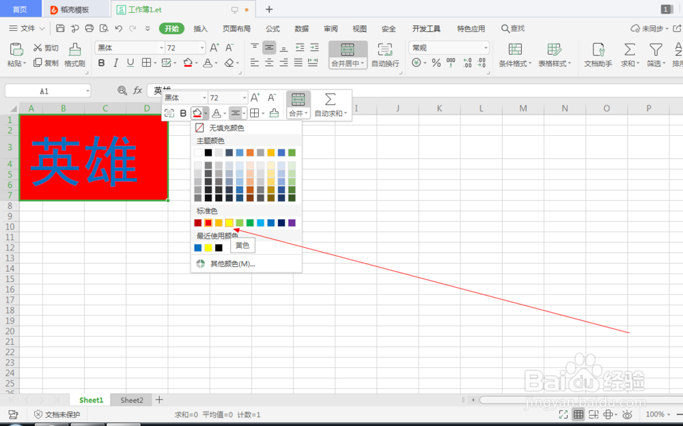
Task: Toggle Bold in the mini toolbar
Action: pyautogui.click(x=183, y=113)
